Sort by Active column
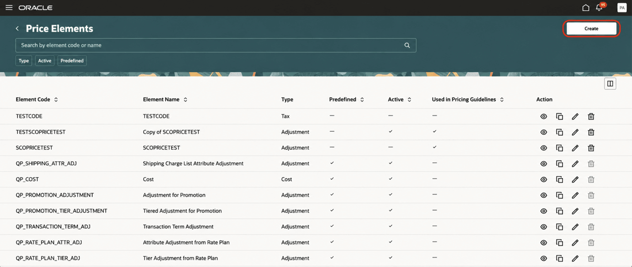 coord(409,99)
